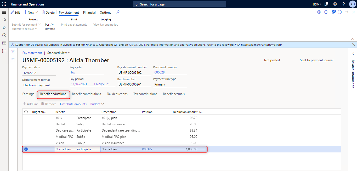This screenshot has height=171, width=357.
Task: Switch to the Tax deductions tab
Action: coord(117,94)
